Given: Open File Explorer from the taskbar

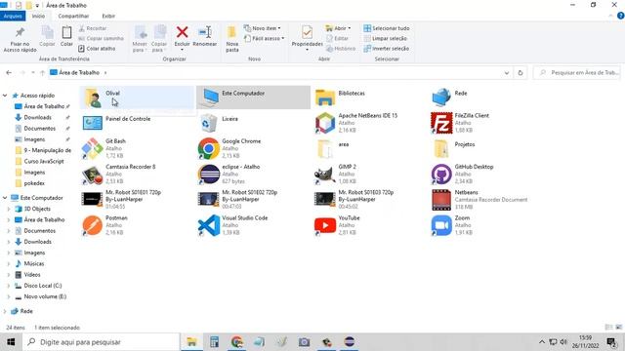Looking at the screenshot, I should pos(191,342).
